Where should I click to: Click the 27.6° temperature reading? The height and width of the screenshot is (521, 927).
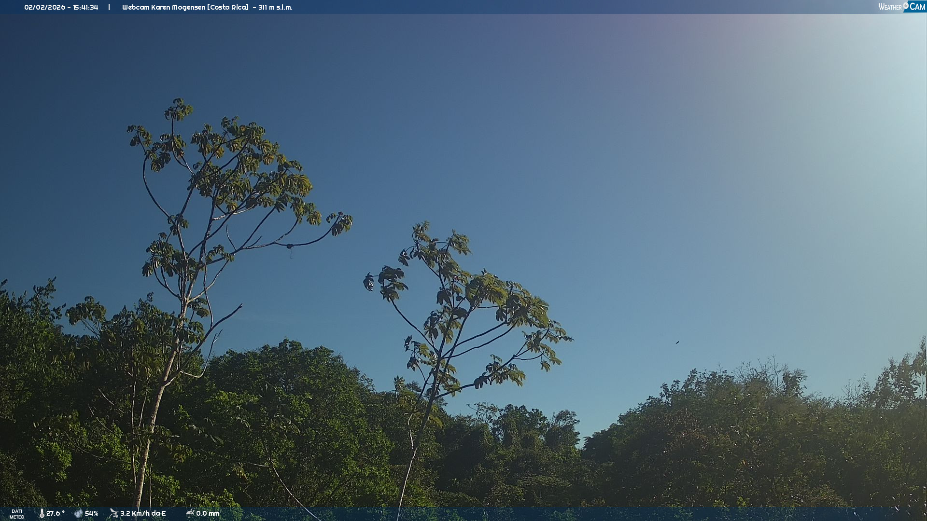pos(56,513)
